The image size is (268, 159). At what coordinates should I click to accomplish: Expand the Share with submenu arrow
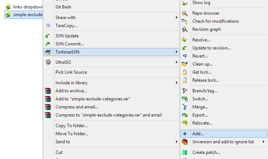tap(177, 18)
